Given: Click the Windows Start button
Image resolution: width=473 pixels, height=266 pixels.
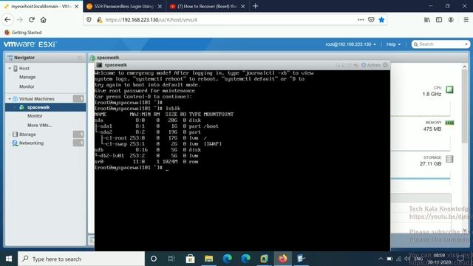Looking at the screenshot, I should (x=8, y=259).
